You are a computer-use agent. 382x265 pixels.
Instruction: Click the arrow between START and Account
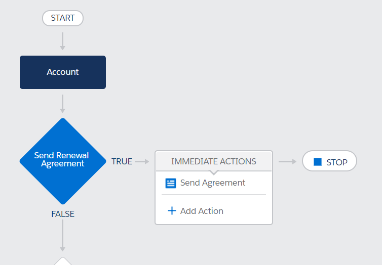(x=63, y=41)
